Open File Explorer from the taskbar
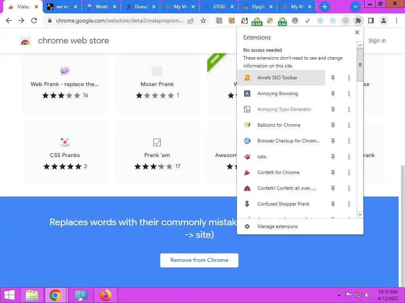 (x=32, y=295)
